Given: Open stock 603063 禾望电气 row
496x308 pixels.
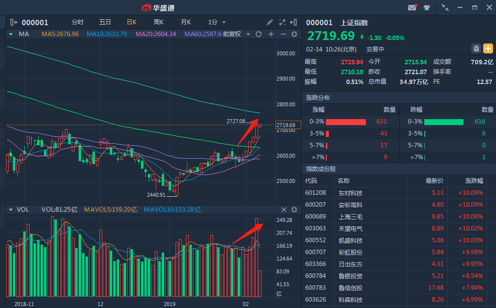Looking at the screenshot, I should [399, 228].
